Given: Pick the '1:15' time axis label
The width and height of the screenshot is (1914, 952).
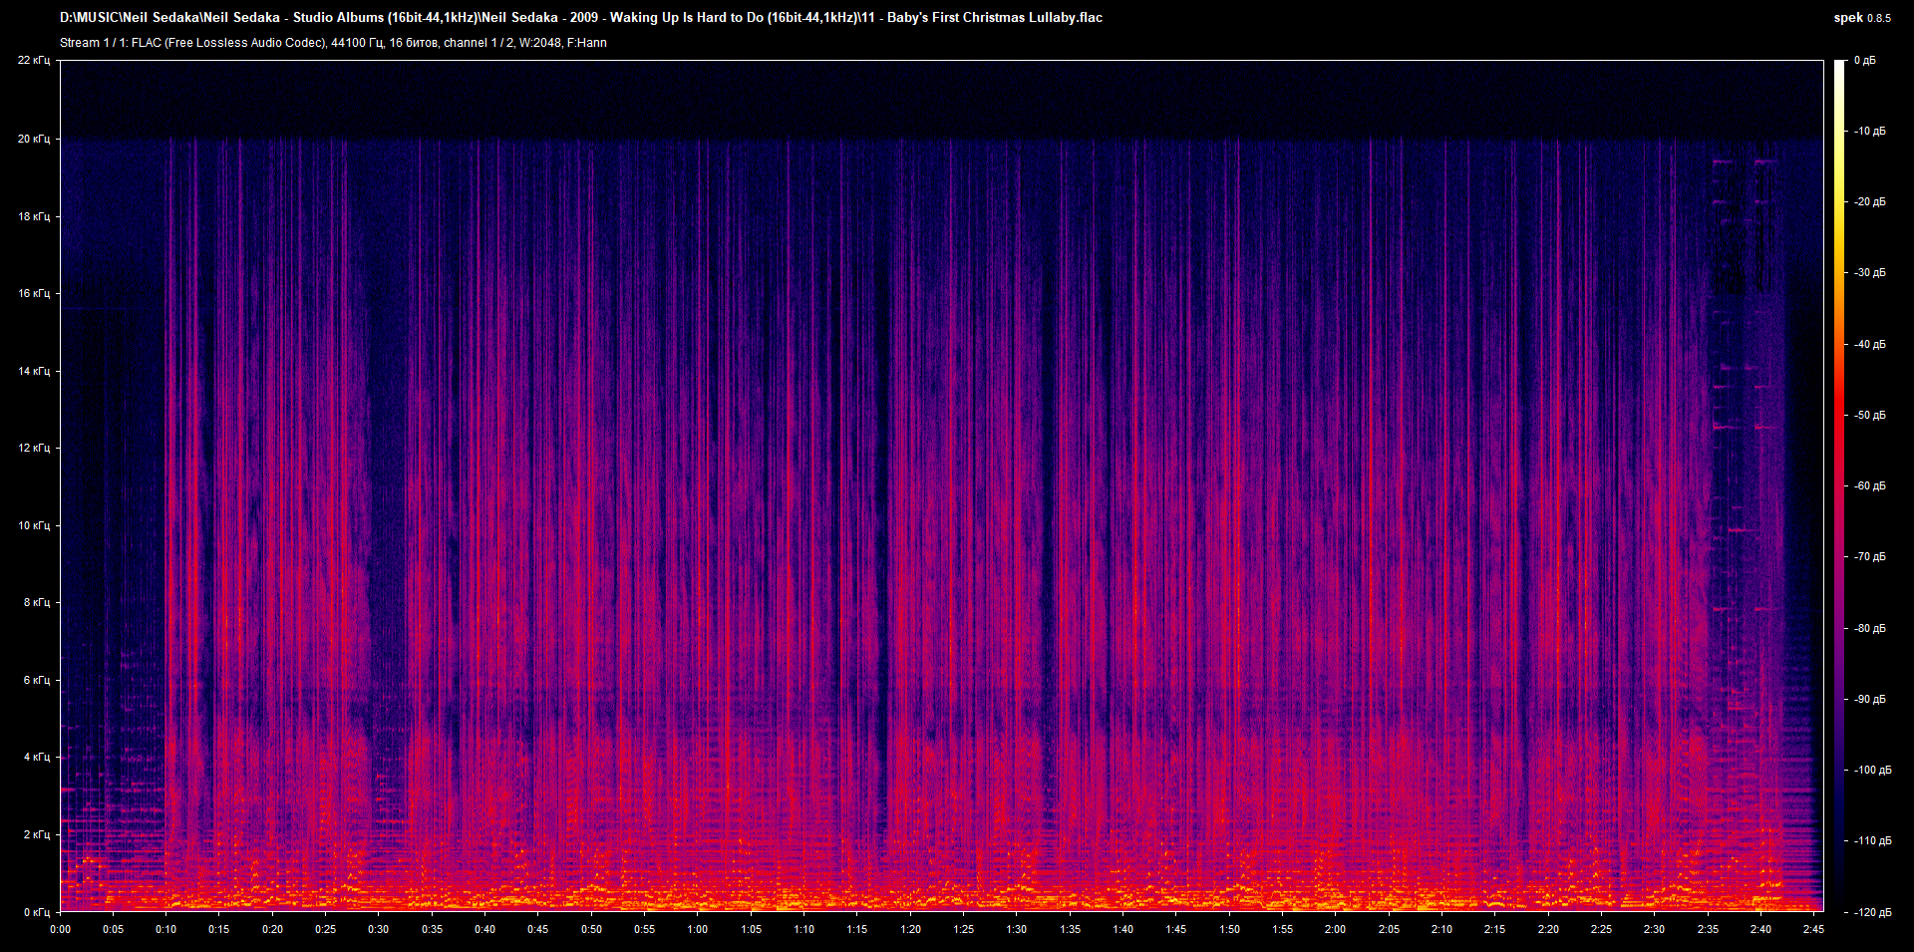Looking at the screenshot, I should click(857, 929).
